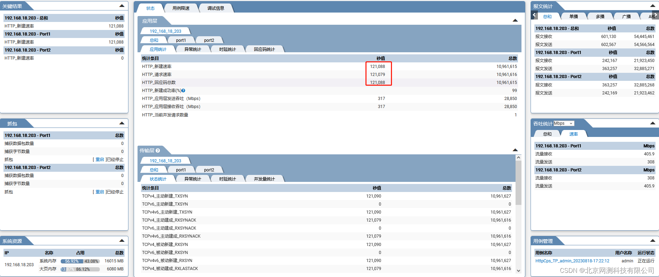Select 总和 tab in 报文统计
The width and height of the screenshot is (659, 277).
547,17
